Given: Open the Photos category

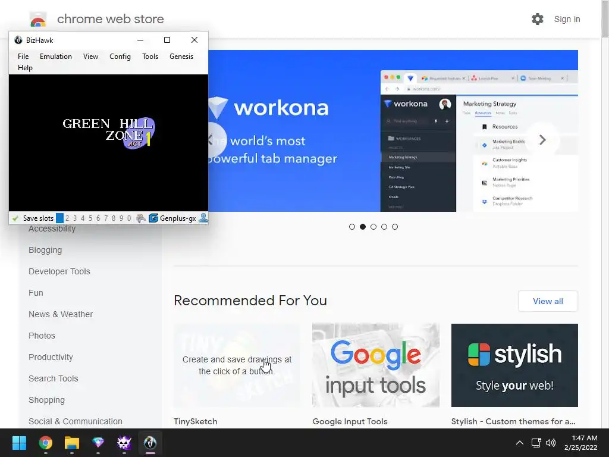Looking at the screenshot, I should click(42, 336).
